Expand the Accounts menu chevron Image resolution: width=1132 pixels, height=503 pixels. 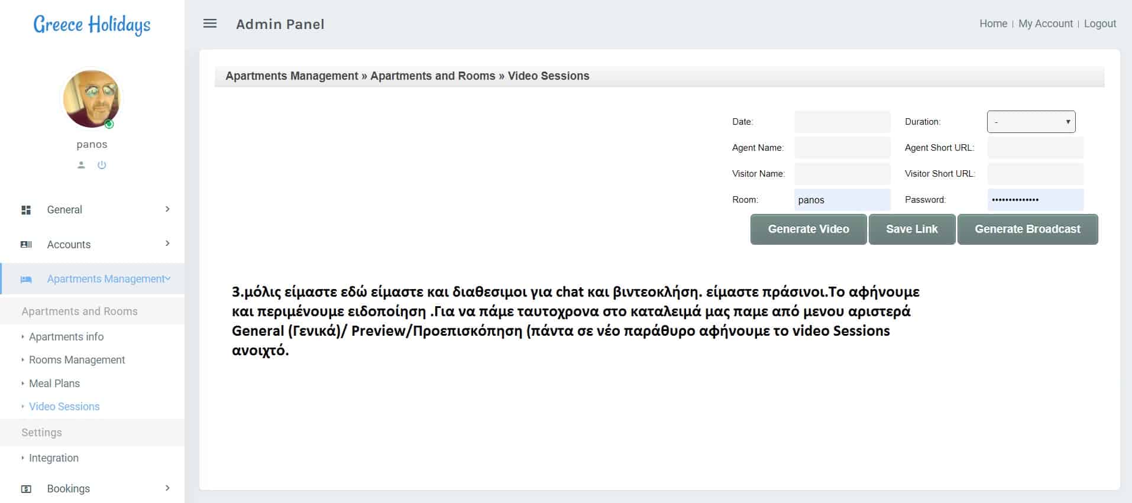pyautogui.click(x=167, y=244)
